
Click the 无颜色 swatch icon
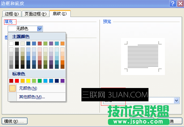[12, 88]
